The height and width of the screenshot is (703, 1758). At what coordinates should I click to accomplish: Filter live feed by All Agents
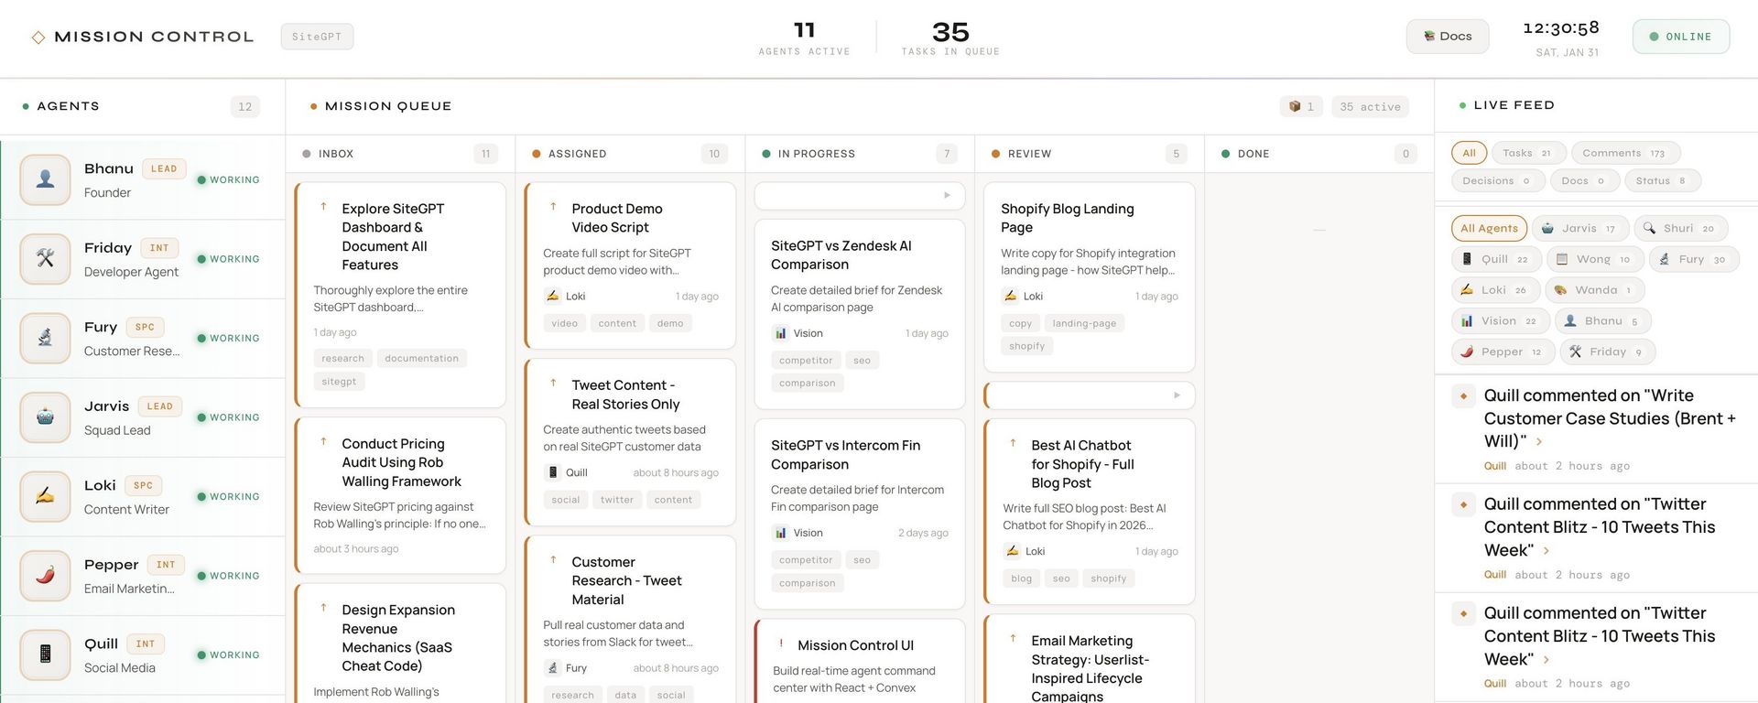tap(1489, 229)
